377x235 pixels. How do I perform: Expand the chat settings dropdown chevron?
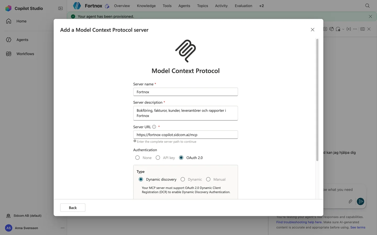click(343, 29)
